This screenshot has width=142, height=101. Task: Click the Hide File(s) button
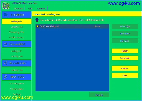point(125,27)
